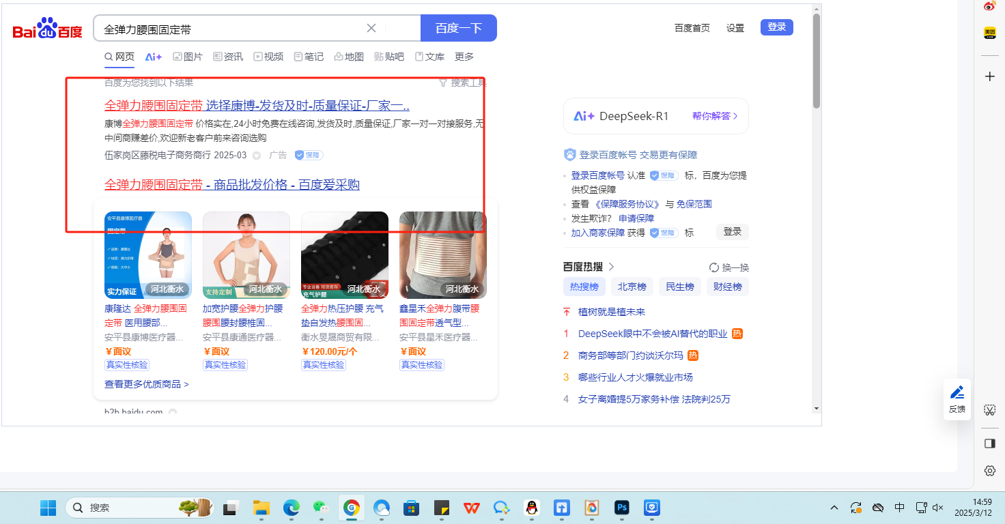Open the sidebar settings gear
The height and width of the screenshot is (524, 1005).
[989, 471]
